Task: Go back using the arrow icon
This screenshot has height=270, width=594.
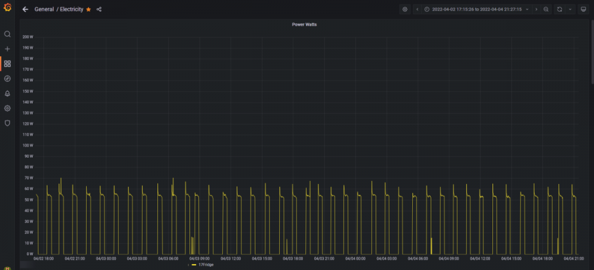Action: [26, 9]
